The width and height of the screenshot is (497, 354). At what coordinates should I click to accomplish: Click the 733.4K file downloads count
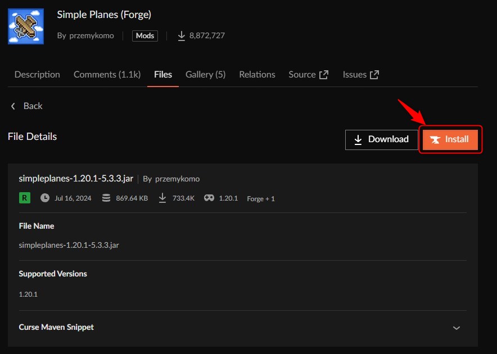183,198
